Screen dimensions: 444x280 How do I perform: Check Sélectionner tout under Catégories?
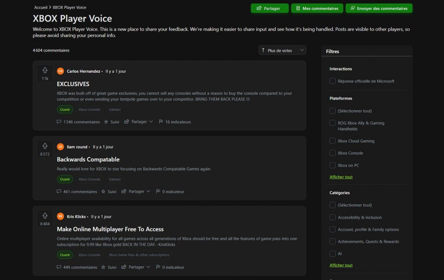(333, 205)
